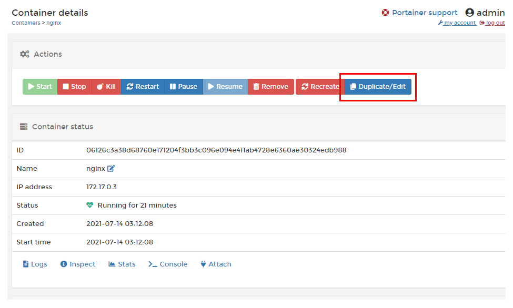Click the Stats chart icon
The height and width of the screenshot is (308, 513).
pos(112,264)
